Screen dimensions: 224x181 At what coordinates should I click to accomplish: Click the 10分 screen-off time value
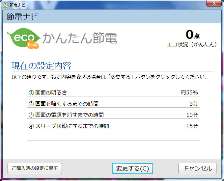coord(192,115)
